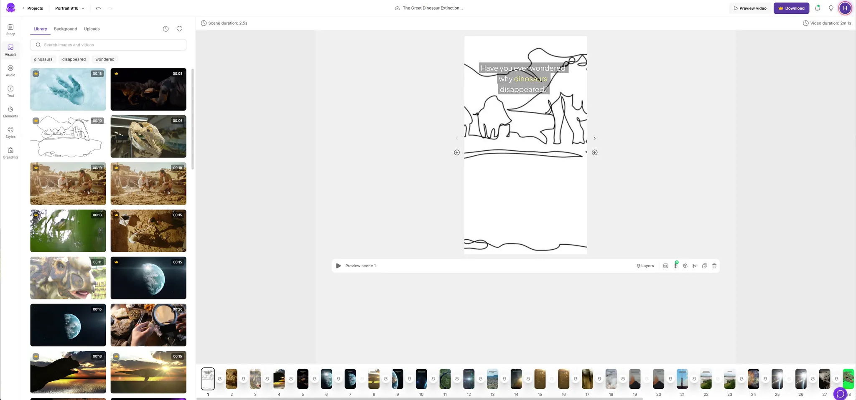
Task: Click the library panel vertical scrollbar
Action: 193,119
